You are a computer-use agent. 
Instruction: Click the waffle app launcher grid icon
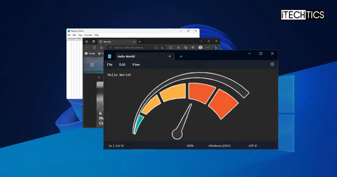(92, 65)
